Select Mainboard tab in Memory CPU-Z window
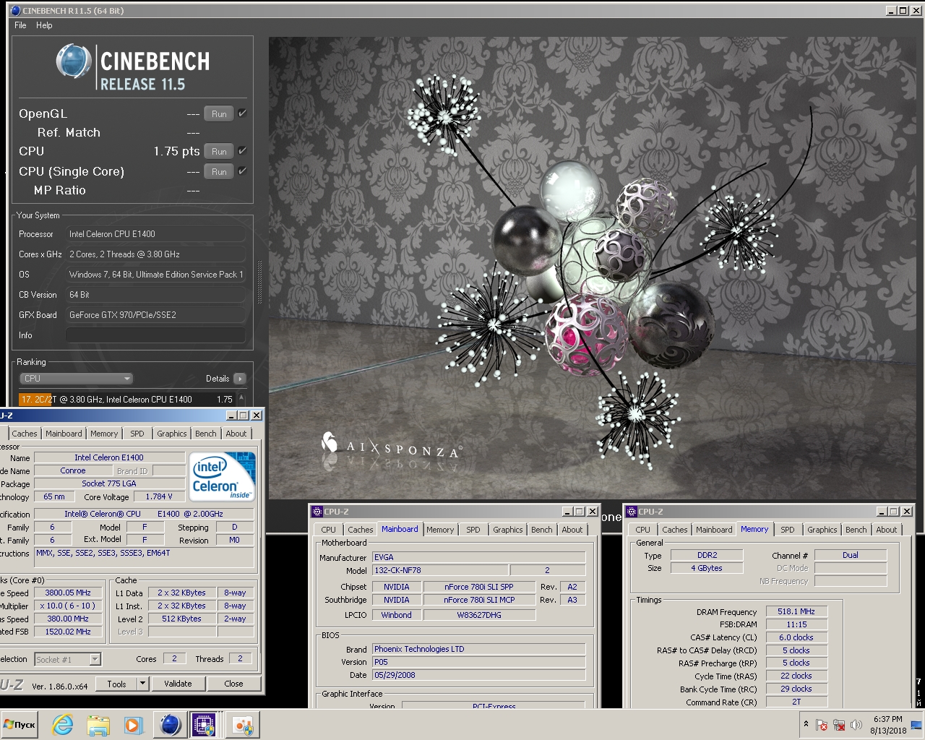Image resolution: width=925 pixels, height=740 pixels. tap(714, 530)
